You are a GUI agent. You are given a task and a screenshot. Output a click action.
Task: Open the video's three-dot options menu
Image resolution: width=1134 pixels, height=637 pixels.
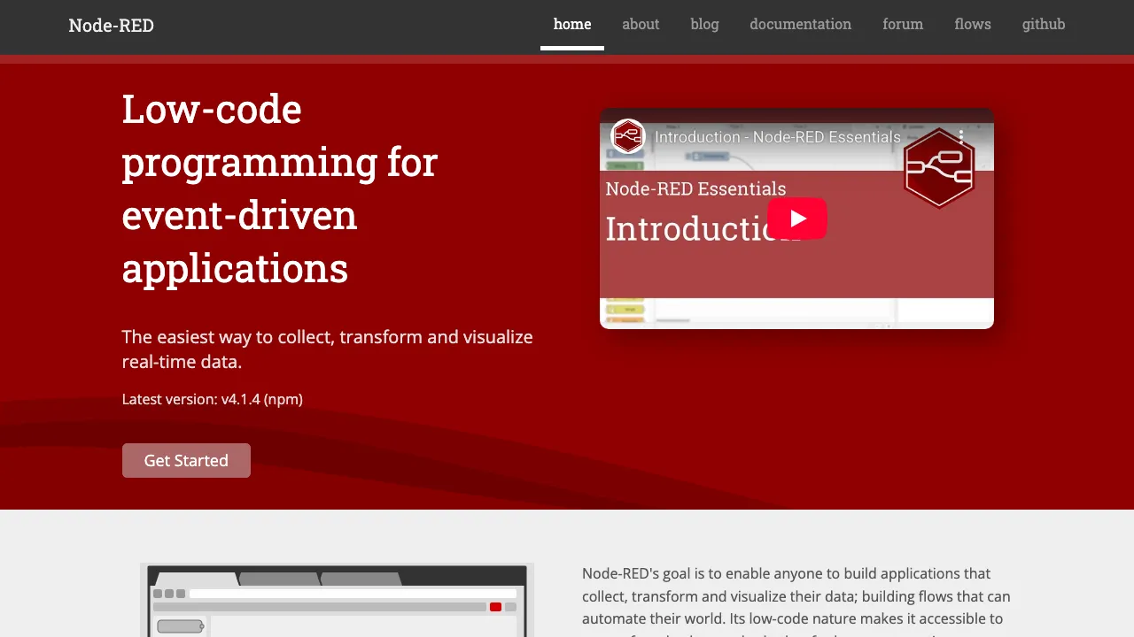961,137
